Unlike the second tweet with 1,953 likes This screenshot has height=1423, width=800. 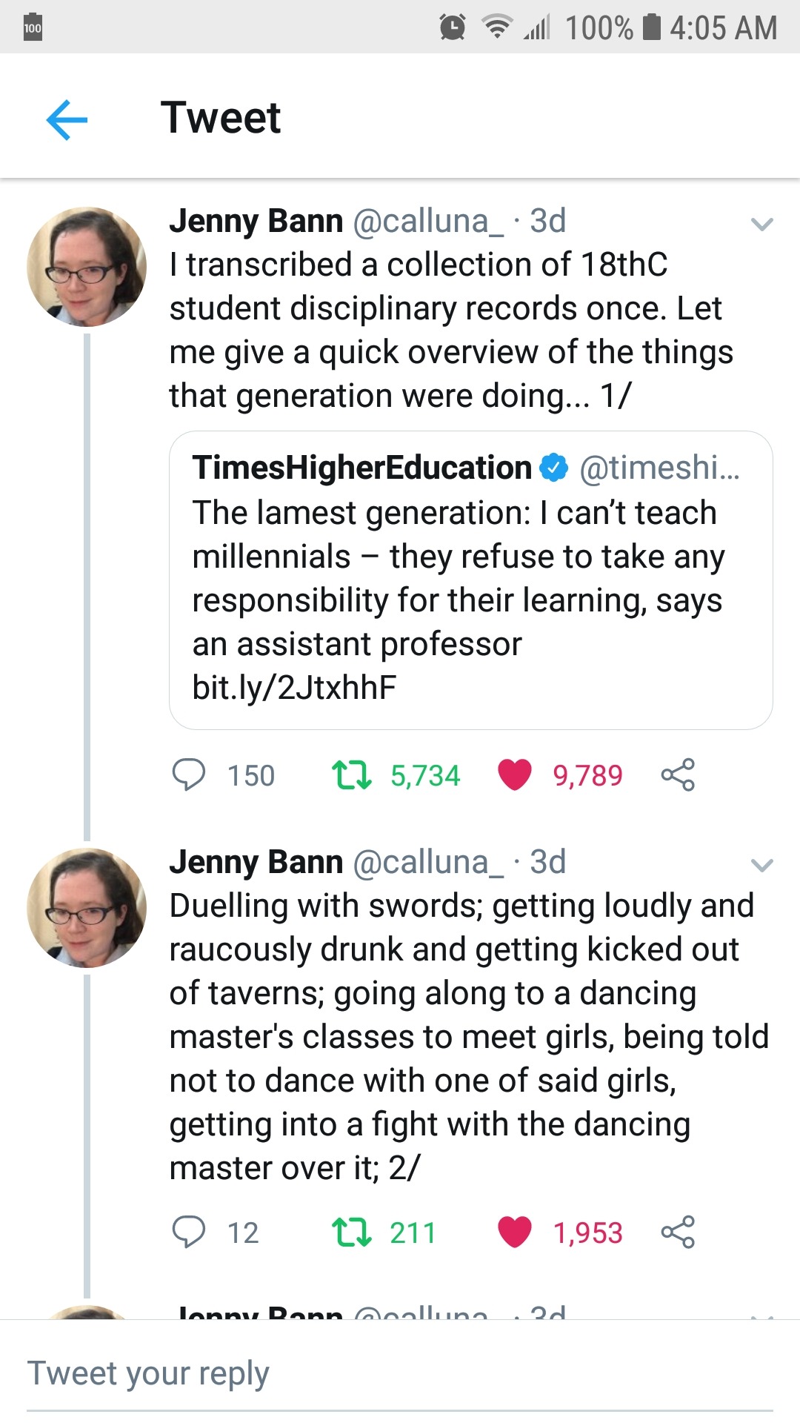coord(515,1232)
